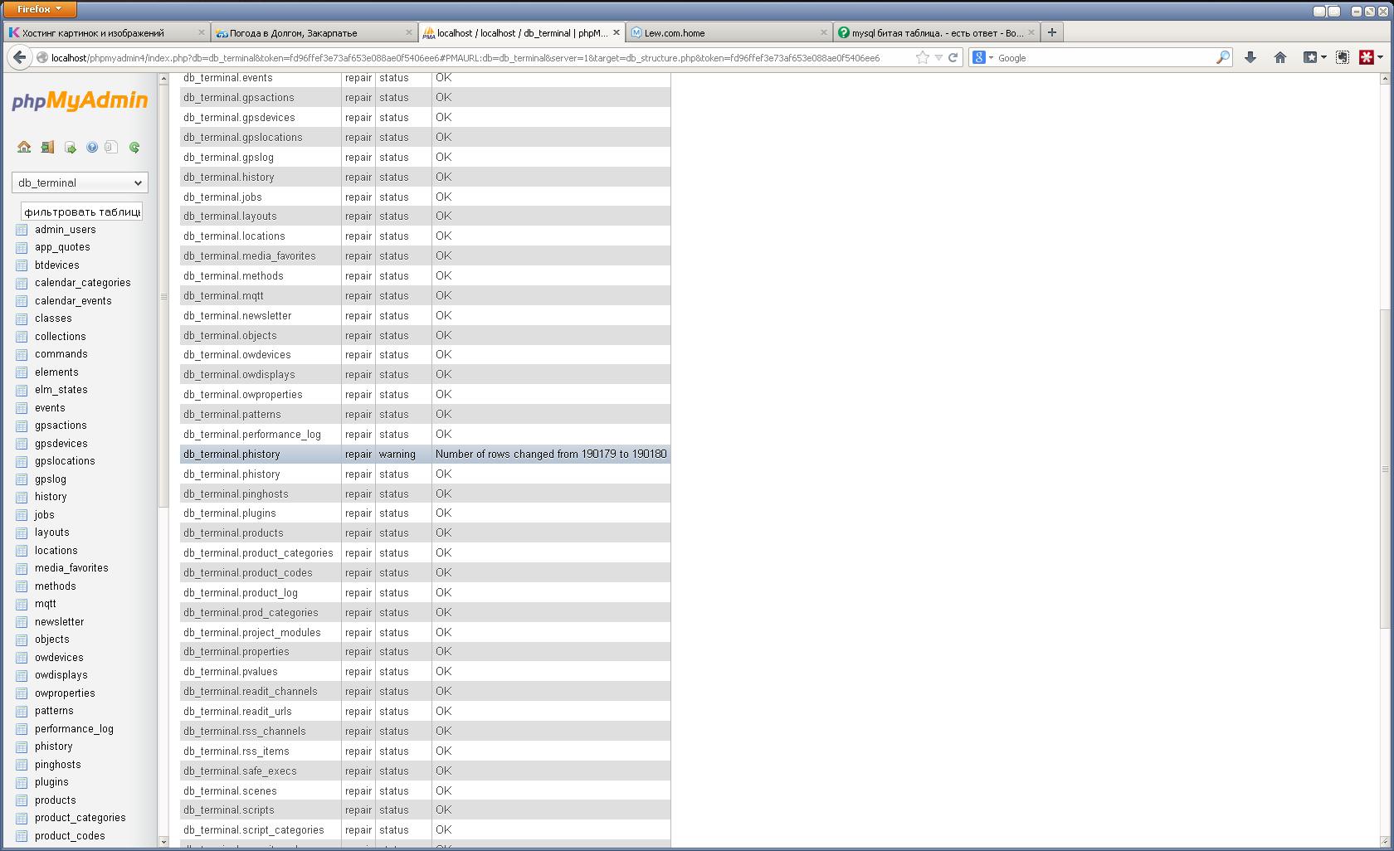
Task: Open the calendar_categories table in sidebar
Action: 82,283
